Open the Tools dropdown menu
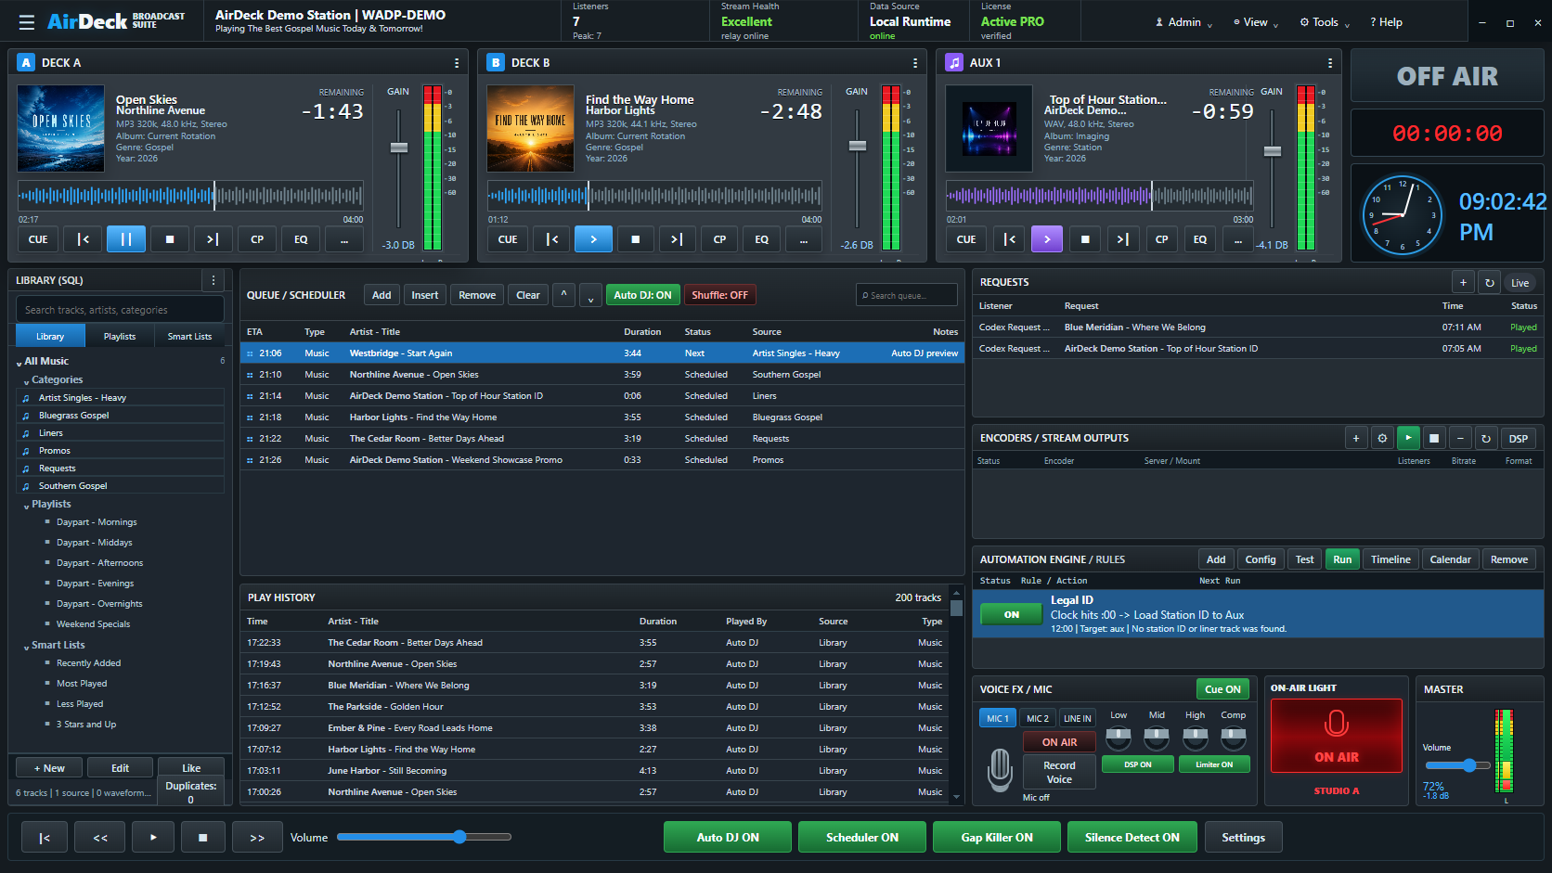 click(x=1325, y=22)
